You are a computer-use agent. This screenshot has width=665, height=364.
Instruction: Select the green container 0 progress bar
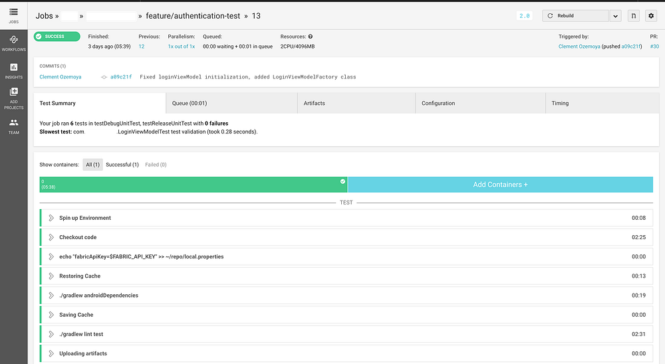[x=194, y=185]
